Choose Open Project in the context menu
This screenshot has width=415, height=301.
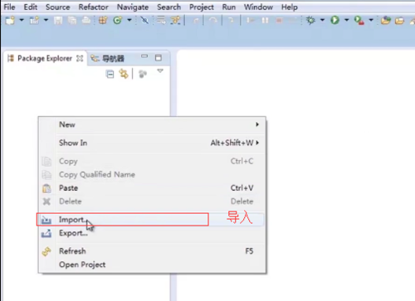pos(152,265)
